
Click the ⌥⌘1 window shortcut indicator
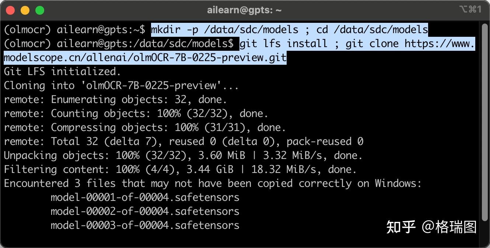[x=470, y=10]
